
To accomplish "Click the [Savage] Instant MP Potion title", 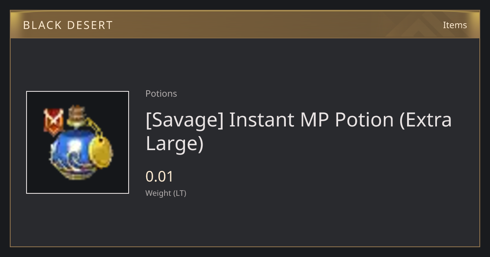I will click(299, 132).
